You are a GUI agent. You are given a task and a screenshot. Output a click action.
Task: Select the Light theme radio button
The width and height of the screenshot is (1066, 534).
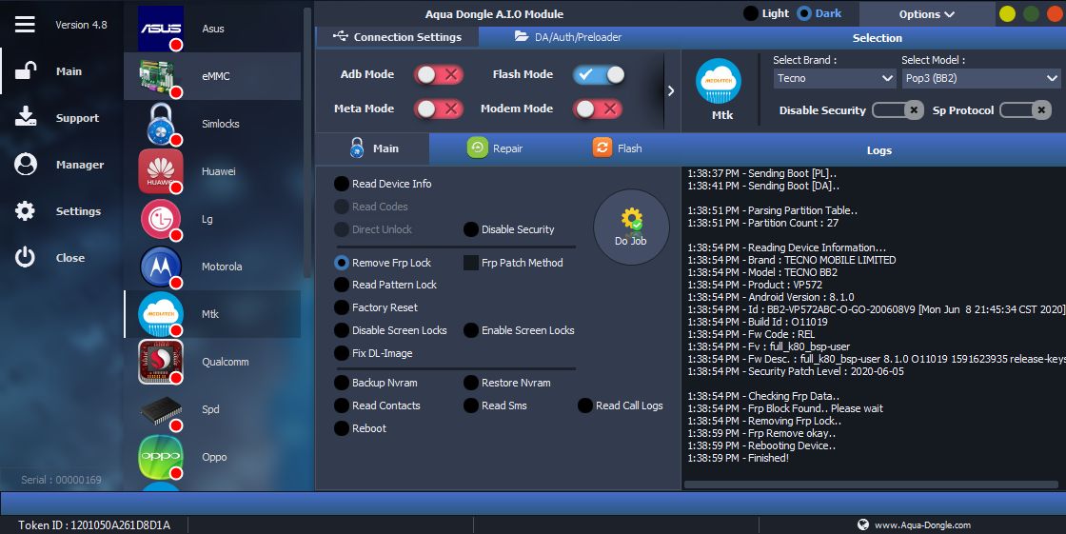751,13
